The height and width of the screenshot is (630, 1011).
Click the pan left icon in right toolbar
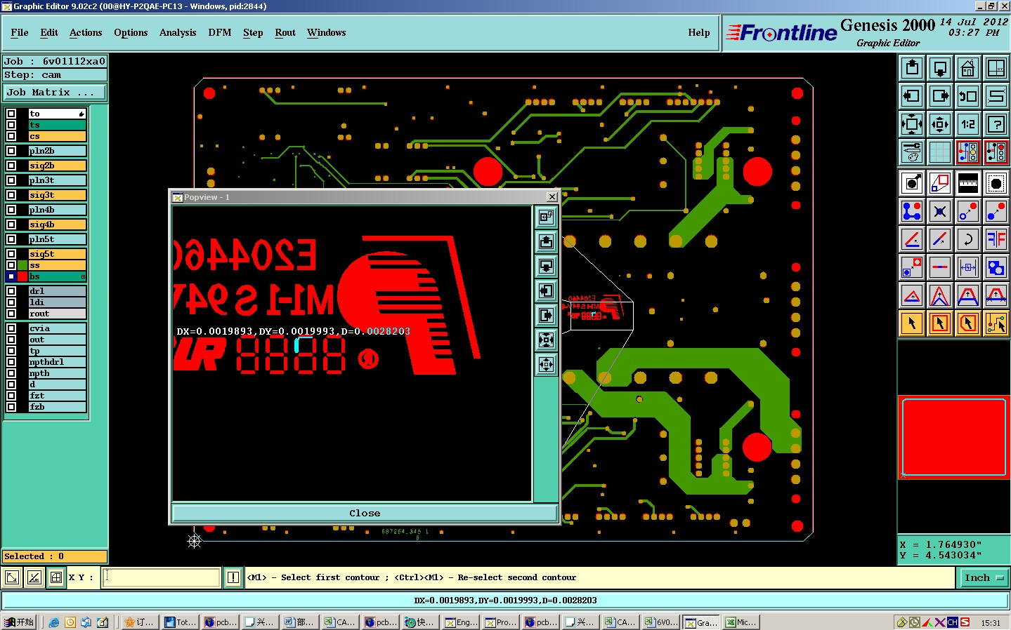(x=912, y=96)
